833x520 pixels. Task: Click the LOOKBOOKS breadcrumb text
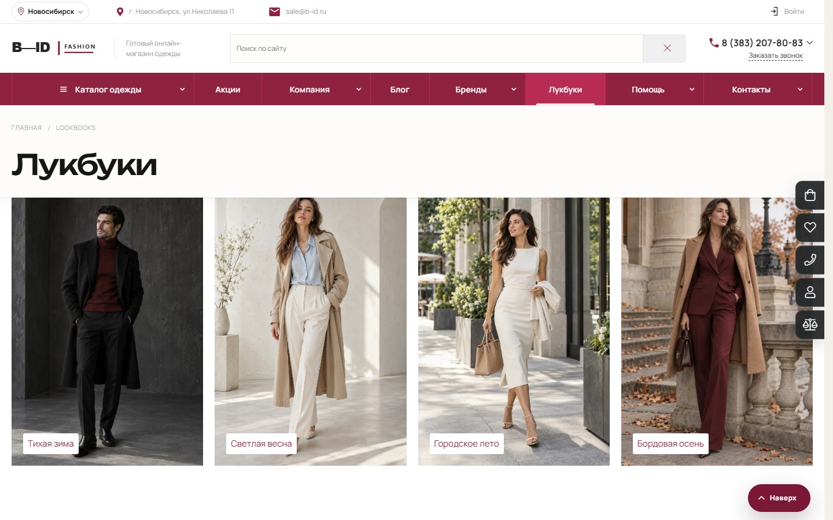click(76, 128)
